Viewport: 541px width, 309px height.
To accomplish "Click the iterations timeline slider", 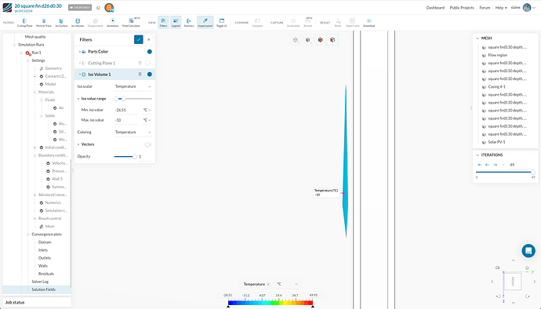I will 505,172.
